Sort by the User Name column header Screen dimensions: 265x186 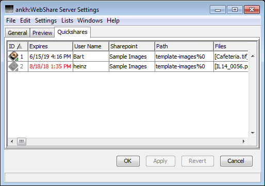coord(91,46)
